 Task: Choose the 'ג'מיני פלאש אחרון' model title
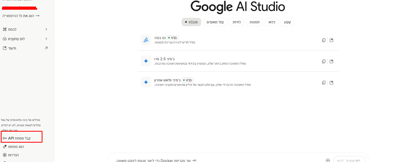(167, 80)
